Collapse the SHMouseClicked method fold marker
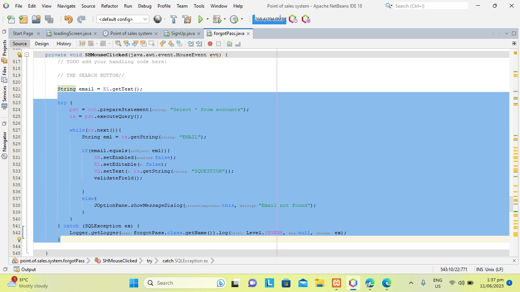Viewport: 520px width, 292px height. (x=27, y=55)
